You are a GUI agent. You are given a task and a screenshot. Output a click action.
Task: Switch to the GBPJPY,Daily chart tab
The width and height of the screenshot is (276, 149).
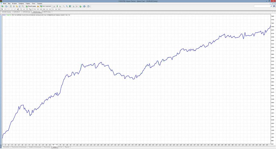pos(47,12)
